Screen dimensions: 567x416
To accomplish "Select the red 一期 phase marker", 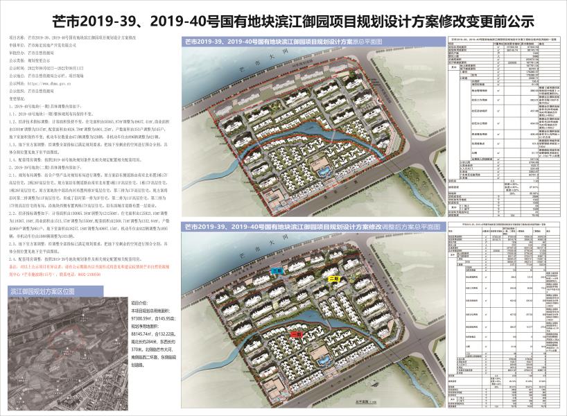I will pyautogui.click(x=297, y=334).
